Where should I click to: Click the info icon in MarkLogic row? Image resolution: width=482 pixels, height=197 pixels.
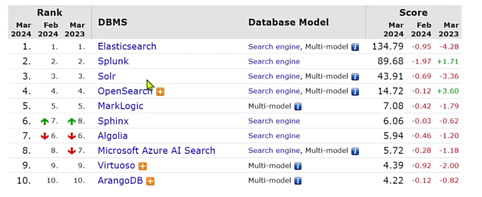click(298, 106)
